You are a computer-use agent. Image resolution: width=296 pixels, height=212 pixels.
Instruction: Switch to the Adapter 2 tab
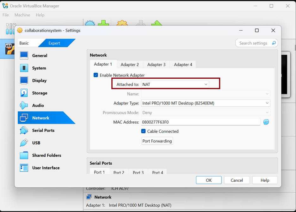click(x=130, y=64)
